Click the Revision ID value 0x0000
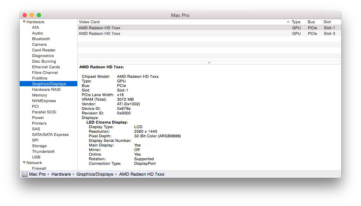Image resolution: width=361 pixels, height=206 pixels. [124, 113]
